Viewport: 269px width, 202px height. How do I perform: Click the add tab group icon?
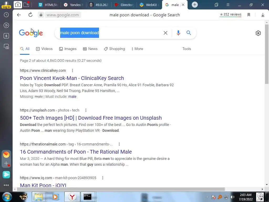click(26, 4)
